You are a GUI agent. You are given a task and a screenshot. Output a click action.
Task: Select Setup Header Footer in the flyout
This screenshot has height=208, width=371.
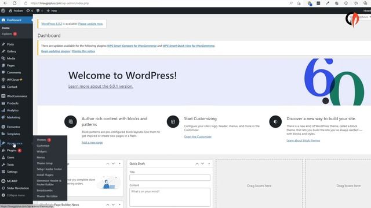pyautogui.click(x=49, y=169)
